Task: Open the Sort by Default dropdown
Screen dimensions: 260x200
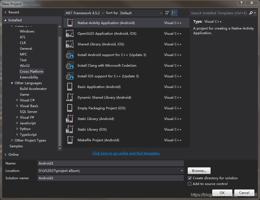Action: click(141, 13)
